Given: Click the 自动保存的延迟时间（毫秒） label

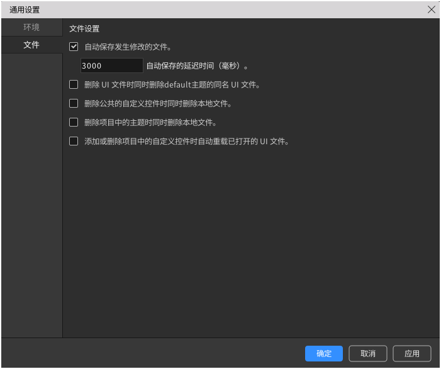Looking at the screenshot, I should pyautogui.click(x=197, y=66).
